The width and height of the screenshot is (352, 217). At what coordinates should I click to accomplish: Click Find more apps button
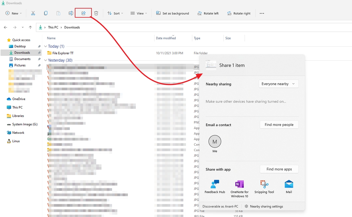[x=279, y=169]
